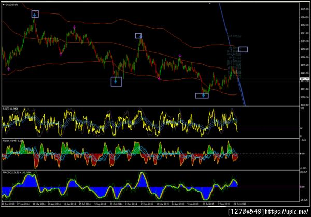
Task: Select the GOLD,Daily chart label
Action: [x=11, y=5]
